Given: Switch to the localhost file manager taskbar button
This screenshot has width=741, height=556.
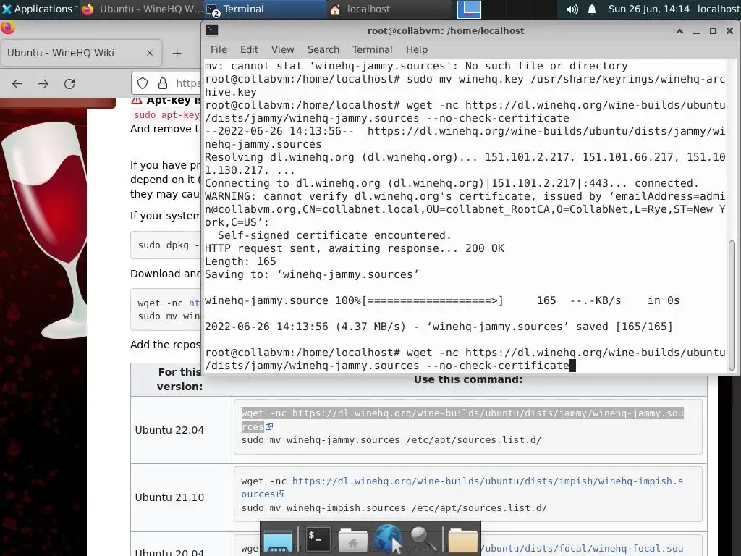Looking at the screenshot, I should click(x=388, y=9).
